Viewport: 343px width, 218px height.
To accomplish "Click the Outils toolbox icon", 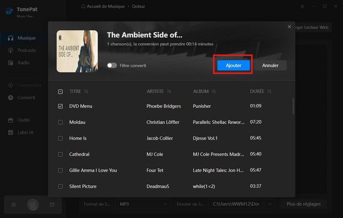I will pos(10,120).
